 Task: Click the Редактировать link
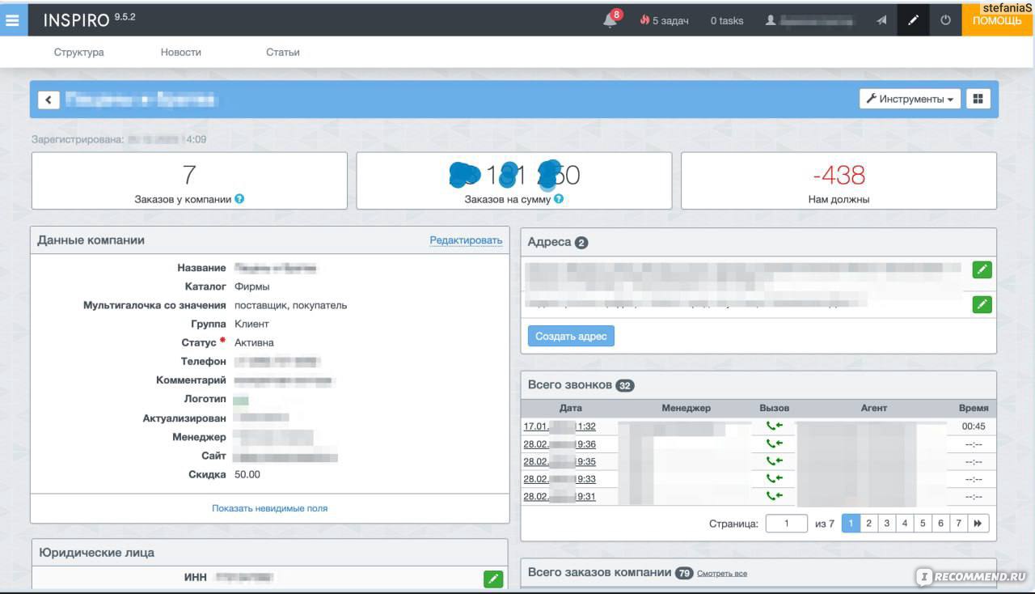tap(466, 240)
